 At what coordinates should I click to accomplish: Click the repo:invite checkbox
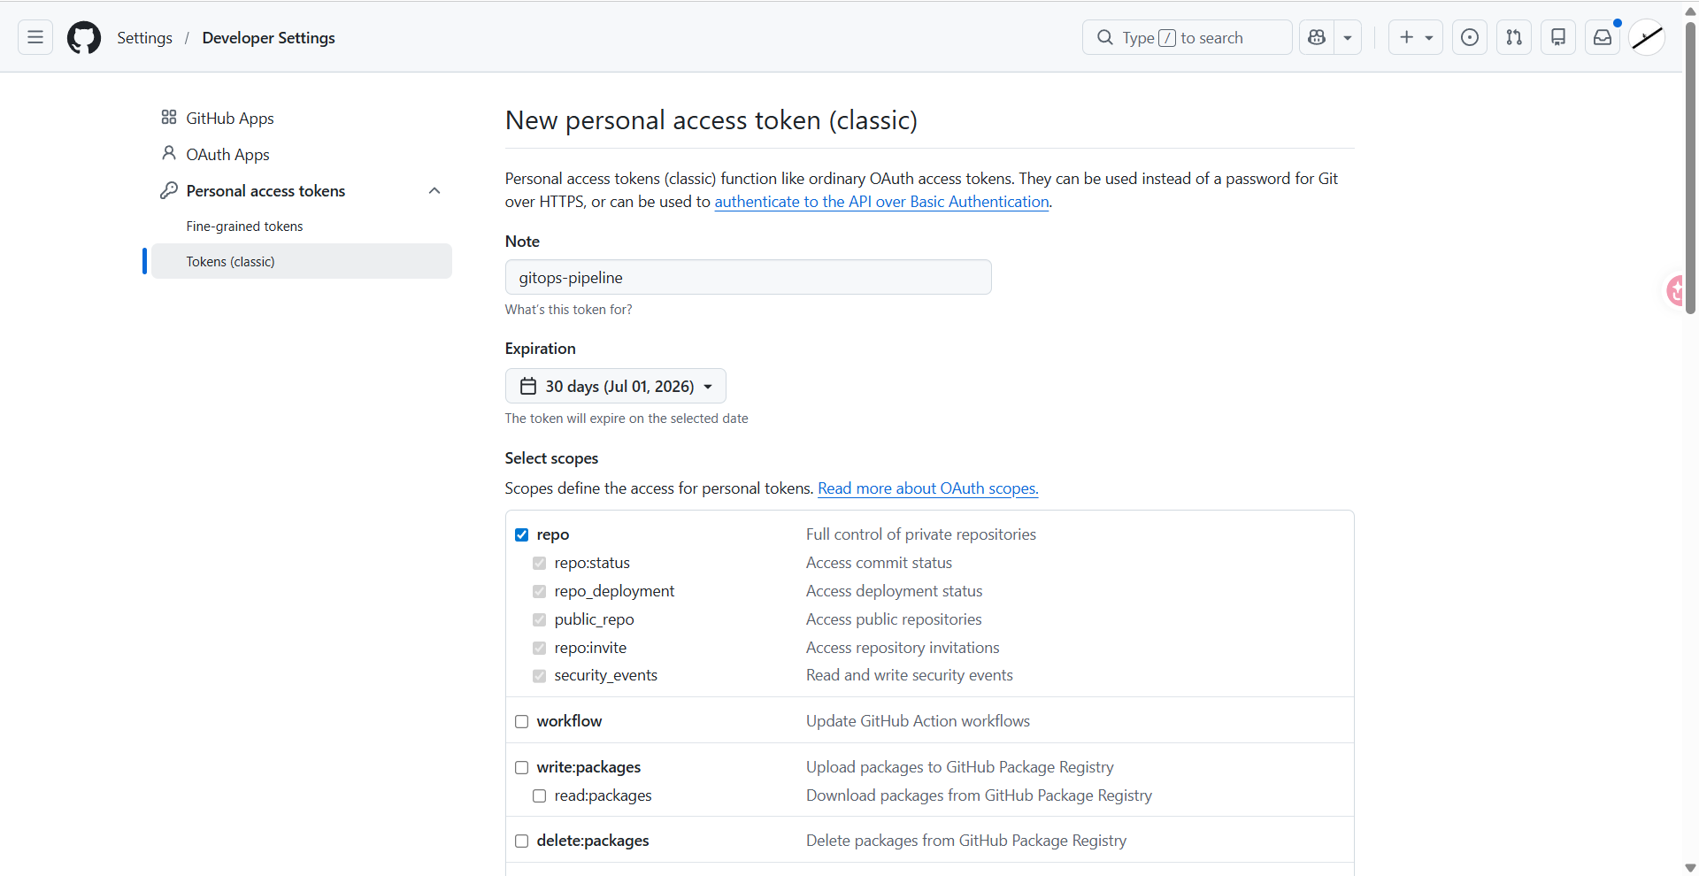(539, 648)
